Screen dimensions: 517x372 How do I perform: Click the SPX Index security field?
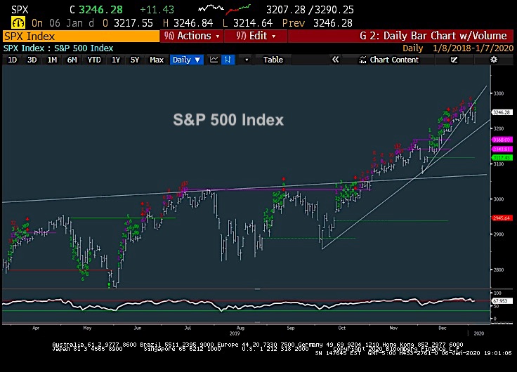[81, 36]
